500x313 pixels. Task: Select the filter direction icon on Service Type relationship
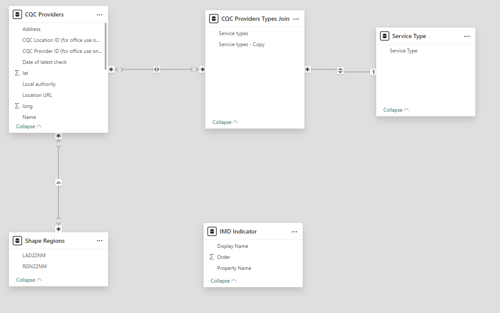(x=340, y=71)
